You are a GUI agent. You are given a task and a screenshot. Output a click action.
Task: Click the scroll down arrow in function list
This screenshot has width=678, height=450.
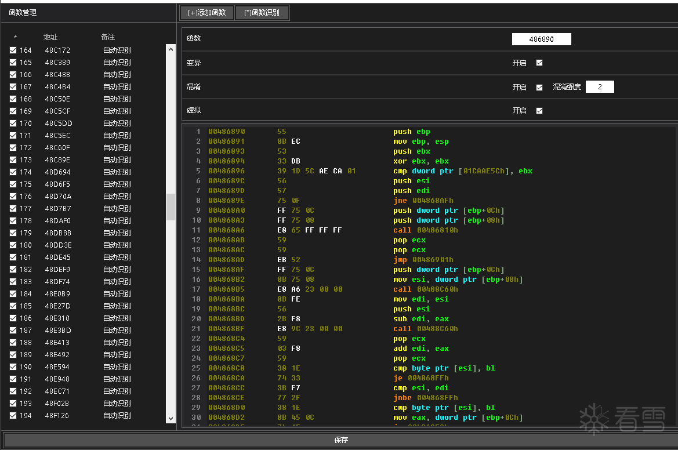(171, 418)
